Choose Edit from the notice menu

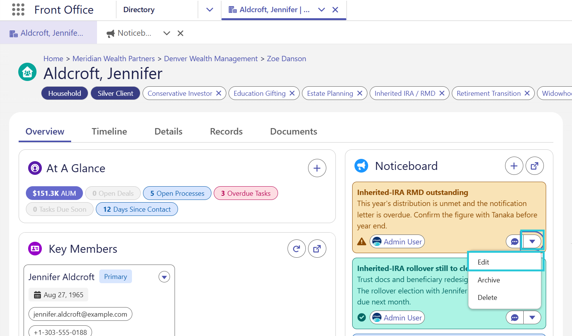pos(505,262)
